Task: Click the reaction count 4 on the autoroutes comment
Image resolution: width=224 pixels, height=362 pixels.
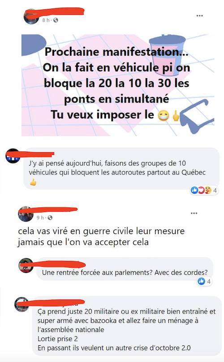Action: (x=215, y=190)
